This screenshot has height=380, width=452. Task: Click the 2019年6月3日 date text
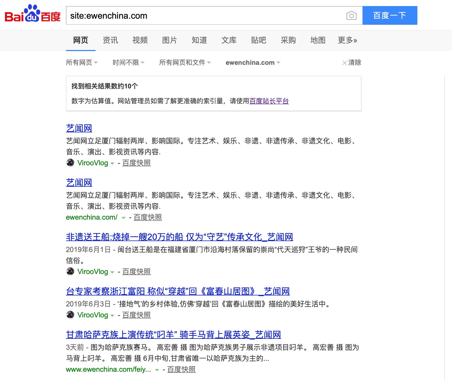click(x=88, y=304)
